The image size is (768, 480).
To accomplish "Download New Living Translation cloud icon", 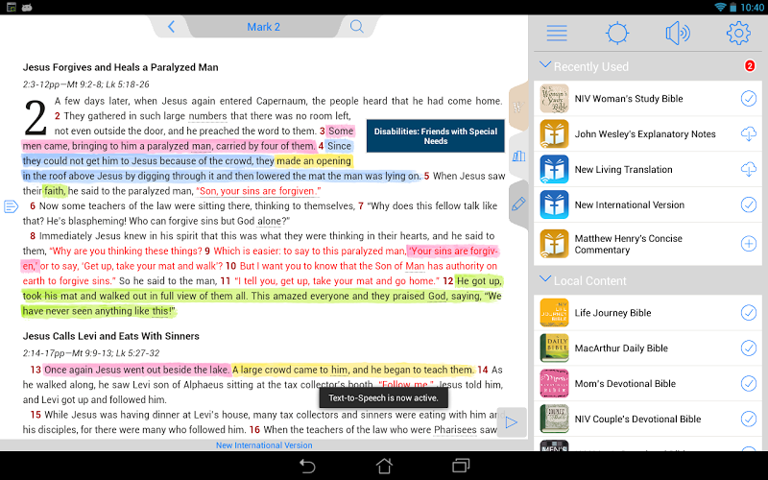I will tap(749, 170).
